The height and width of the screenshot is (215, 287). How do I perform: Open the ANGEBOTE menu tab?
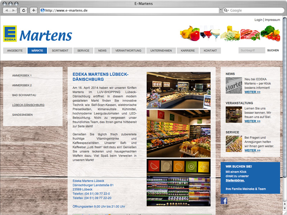tap(15, 51)
